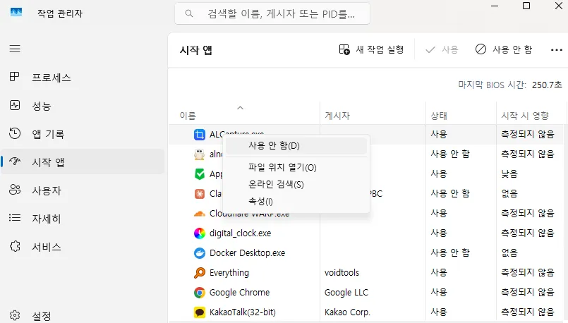Choose 사용 안 함(D) in context menu
The width and height of the screenshot is (568, 323).
(x=296, y=146)
